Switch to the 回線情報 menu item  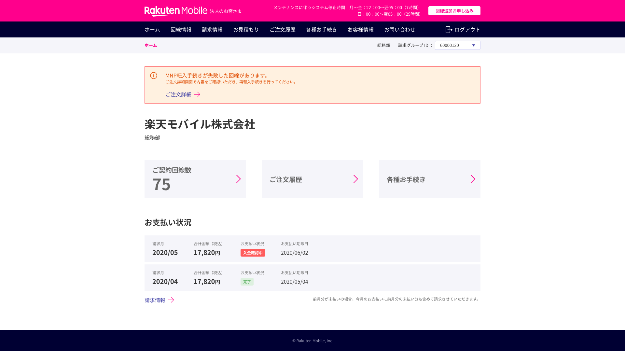pos(181,29)
